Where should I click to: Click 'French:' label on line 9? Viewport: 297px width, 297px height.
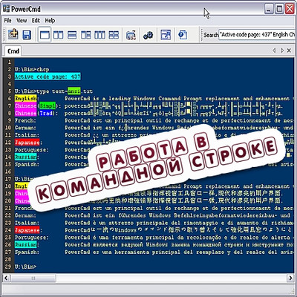pos(25,120)
